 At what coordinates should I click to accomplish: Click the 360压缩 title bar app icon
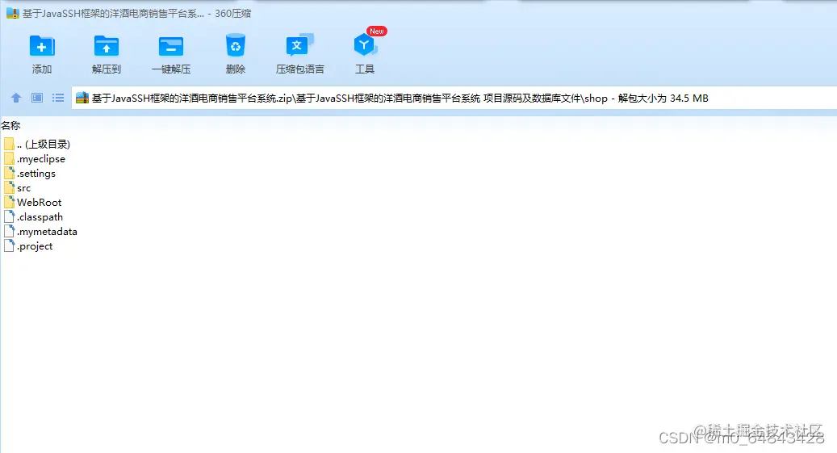point(12,14)
